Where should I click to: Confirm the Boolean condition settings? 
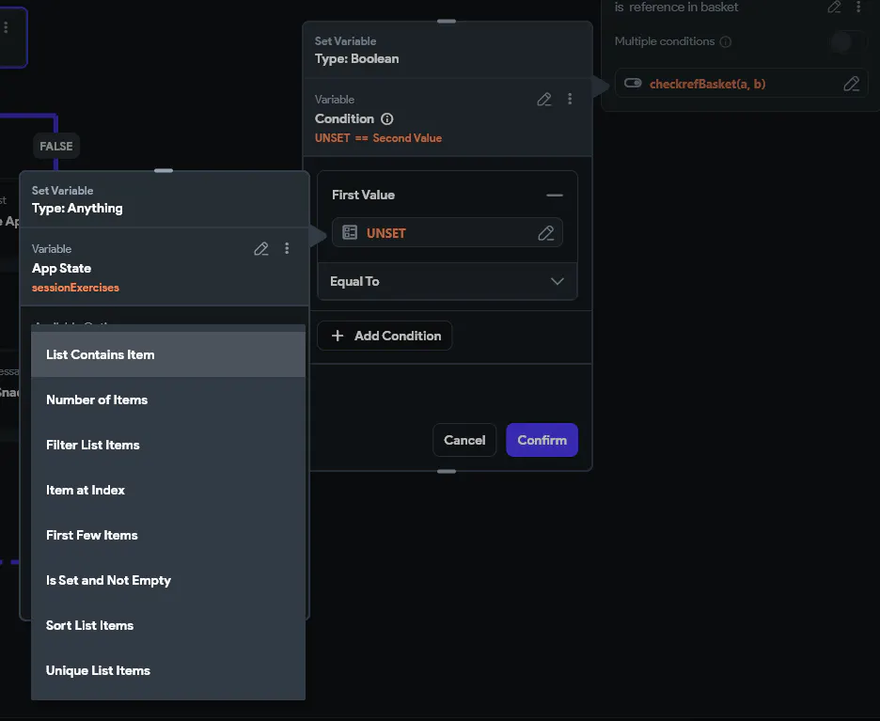tap(542, 440)
